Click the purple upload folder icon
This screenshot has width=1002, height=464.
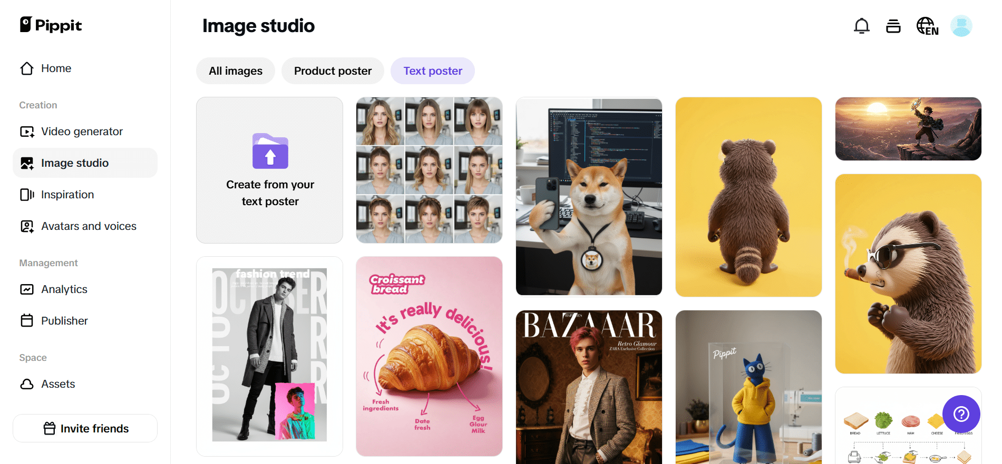[x=270, y=151]
